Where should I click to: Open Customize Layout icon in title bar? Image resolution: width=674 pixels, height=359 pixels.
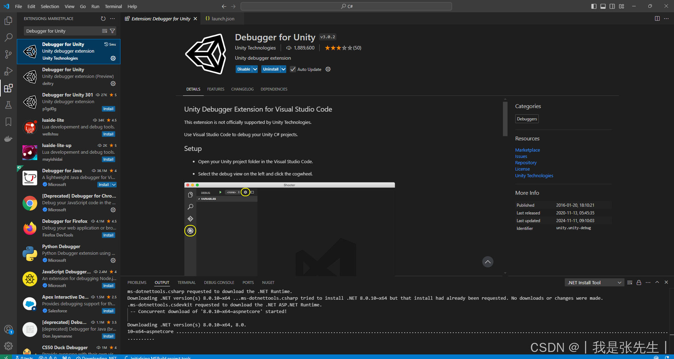tap(622, 6)
